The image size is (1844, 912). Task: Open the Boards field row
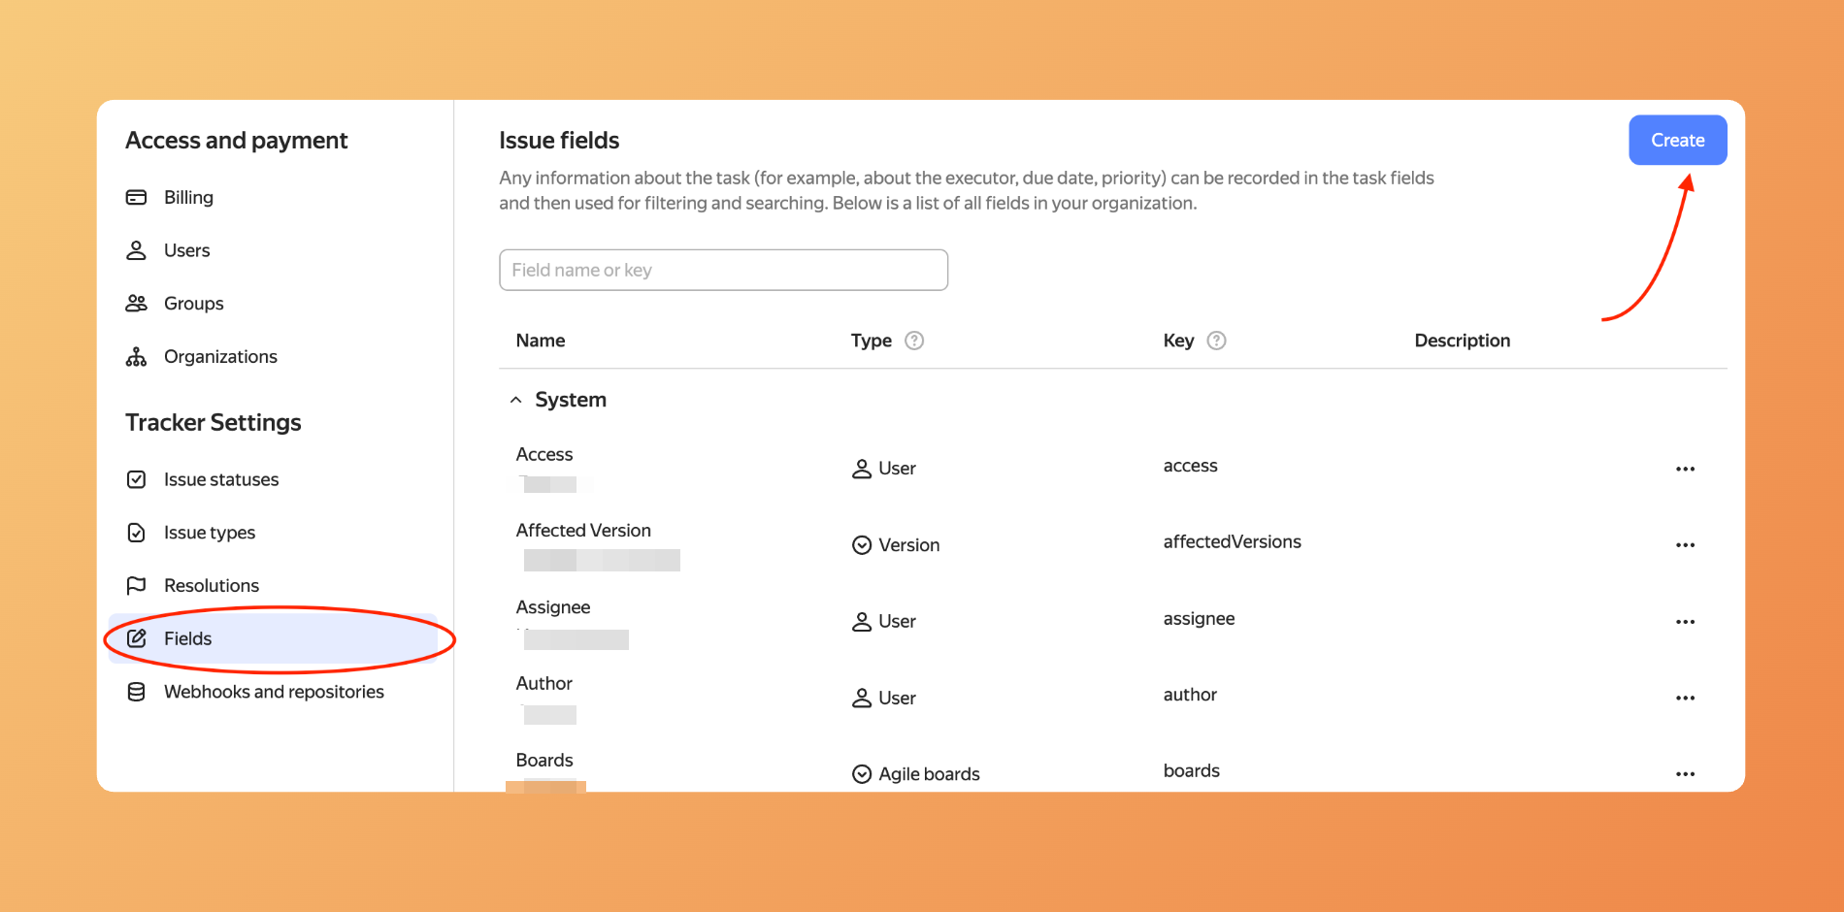pyautogui.click(x=544, y=761)
